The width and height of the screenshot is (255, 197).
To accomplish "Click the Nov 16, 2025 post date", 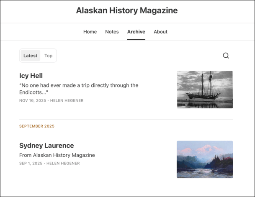I will [32, 101].
